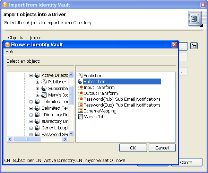Click the OutputTransform policy icon
Screen dimensions: 208x173
click(x=80, y=93)
